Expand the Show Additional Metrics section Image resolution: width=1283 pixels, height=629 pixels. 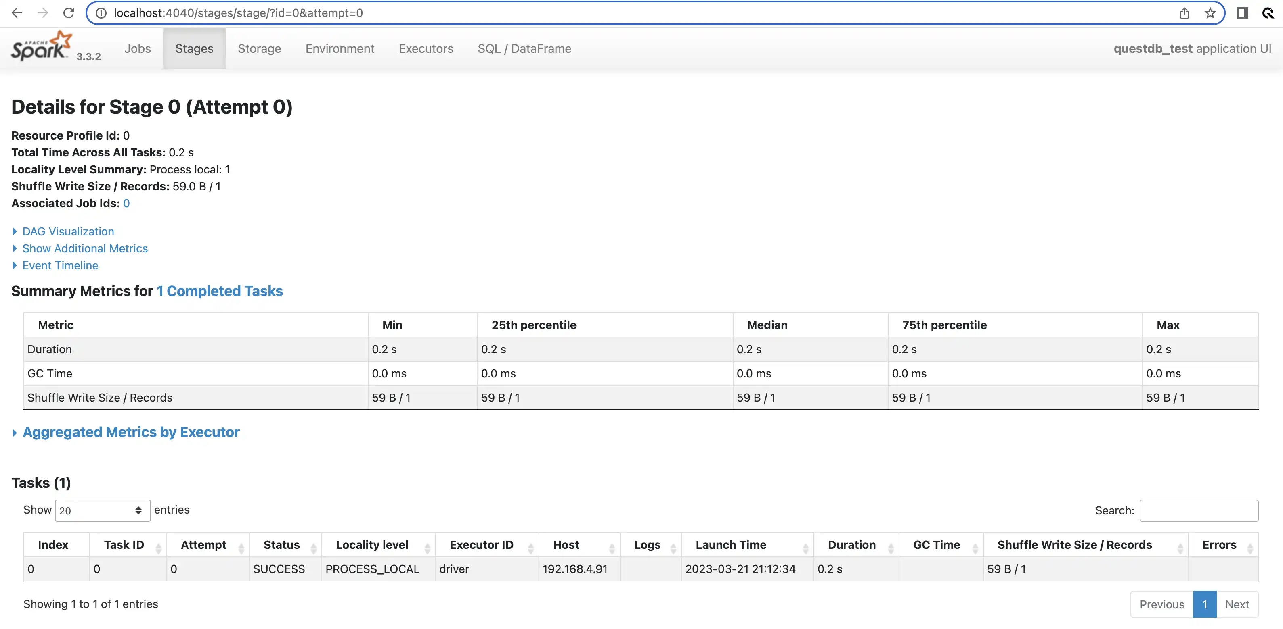coord(85,248)
